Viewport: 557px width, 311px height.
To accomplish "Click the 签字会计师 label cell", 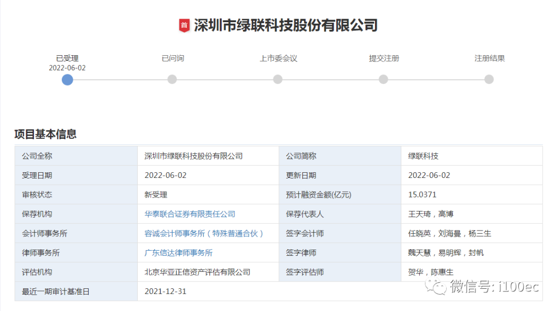I will (x=340, y=234).
